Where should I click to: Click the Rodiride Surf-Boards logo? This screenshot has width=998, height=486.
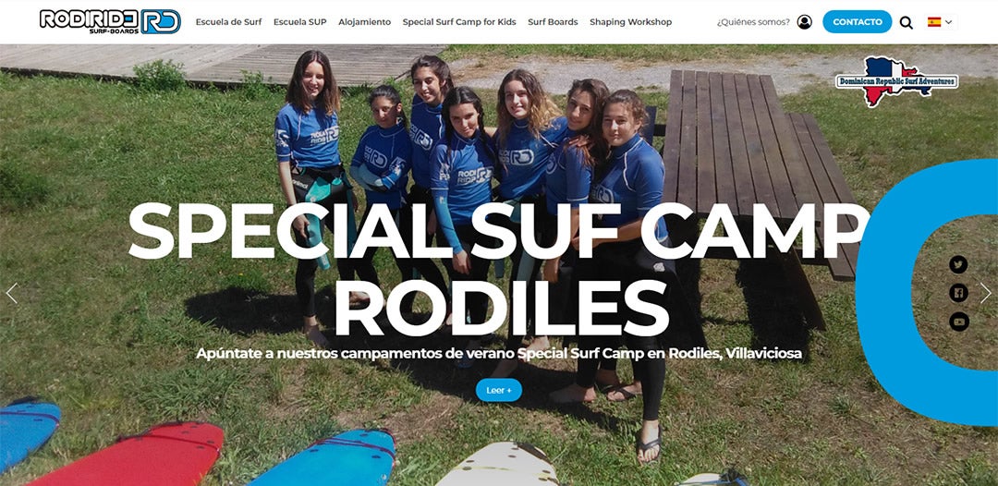[110, 21]
